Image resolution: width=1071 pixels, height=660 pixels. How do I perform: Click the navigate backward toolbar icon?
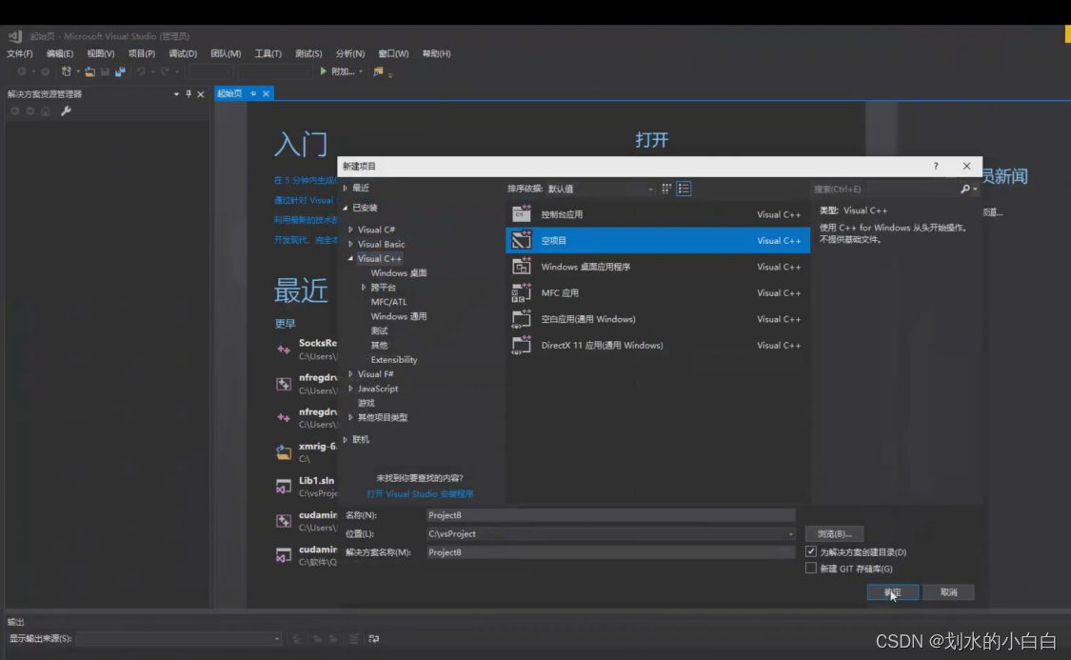(x=22, y=71)
